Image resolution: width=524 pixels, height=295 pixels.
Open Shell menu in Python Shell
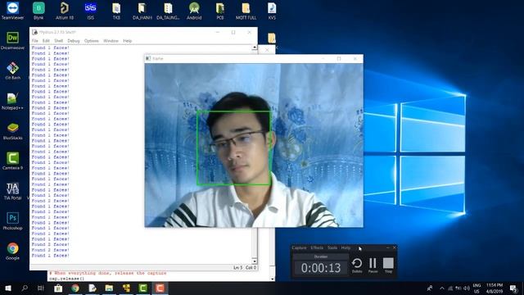58,41
